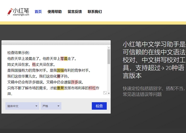This screenshot has height=133, width=186.
Task: Click subtitle 快速定位包括错别字、搭配不当
Action: click(x=154, y=88)
